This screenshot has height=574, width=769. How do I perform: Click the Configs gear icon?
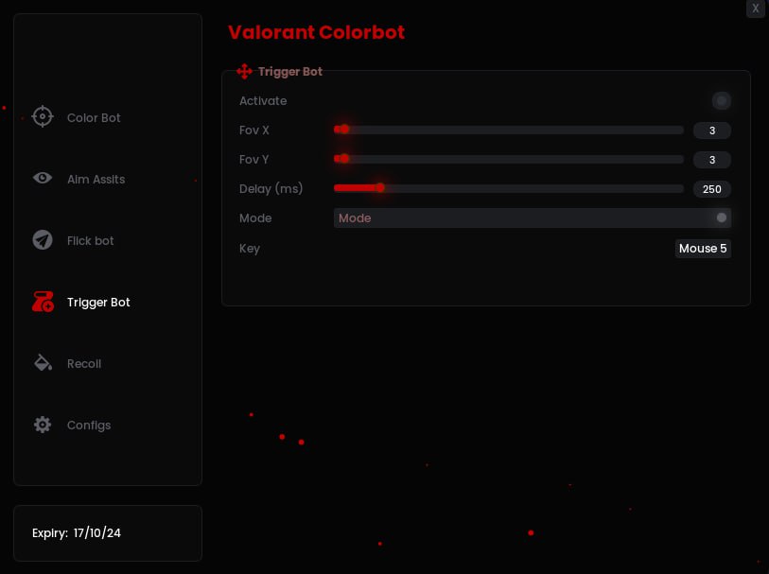(x=43, y=425)
